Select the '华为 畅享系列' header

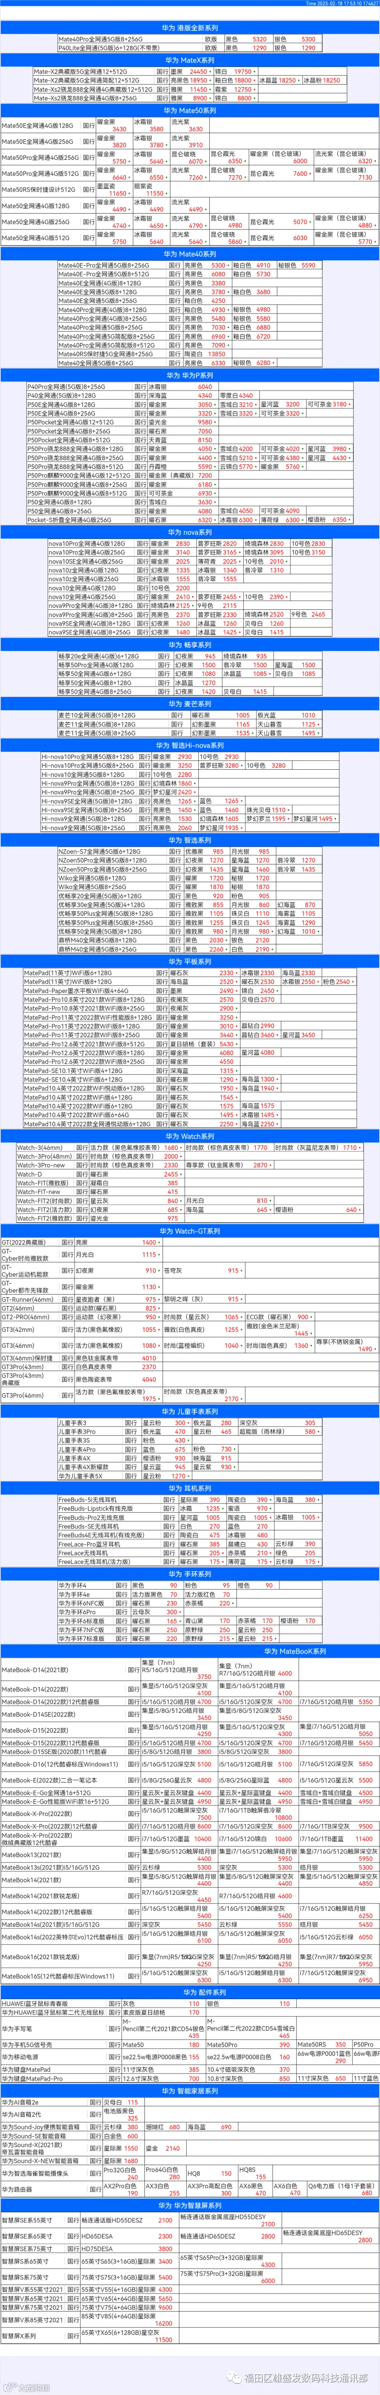coord(190,644)
